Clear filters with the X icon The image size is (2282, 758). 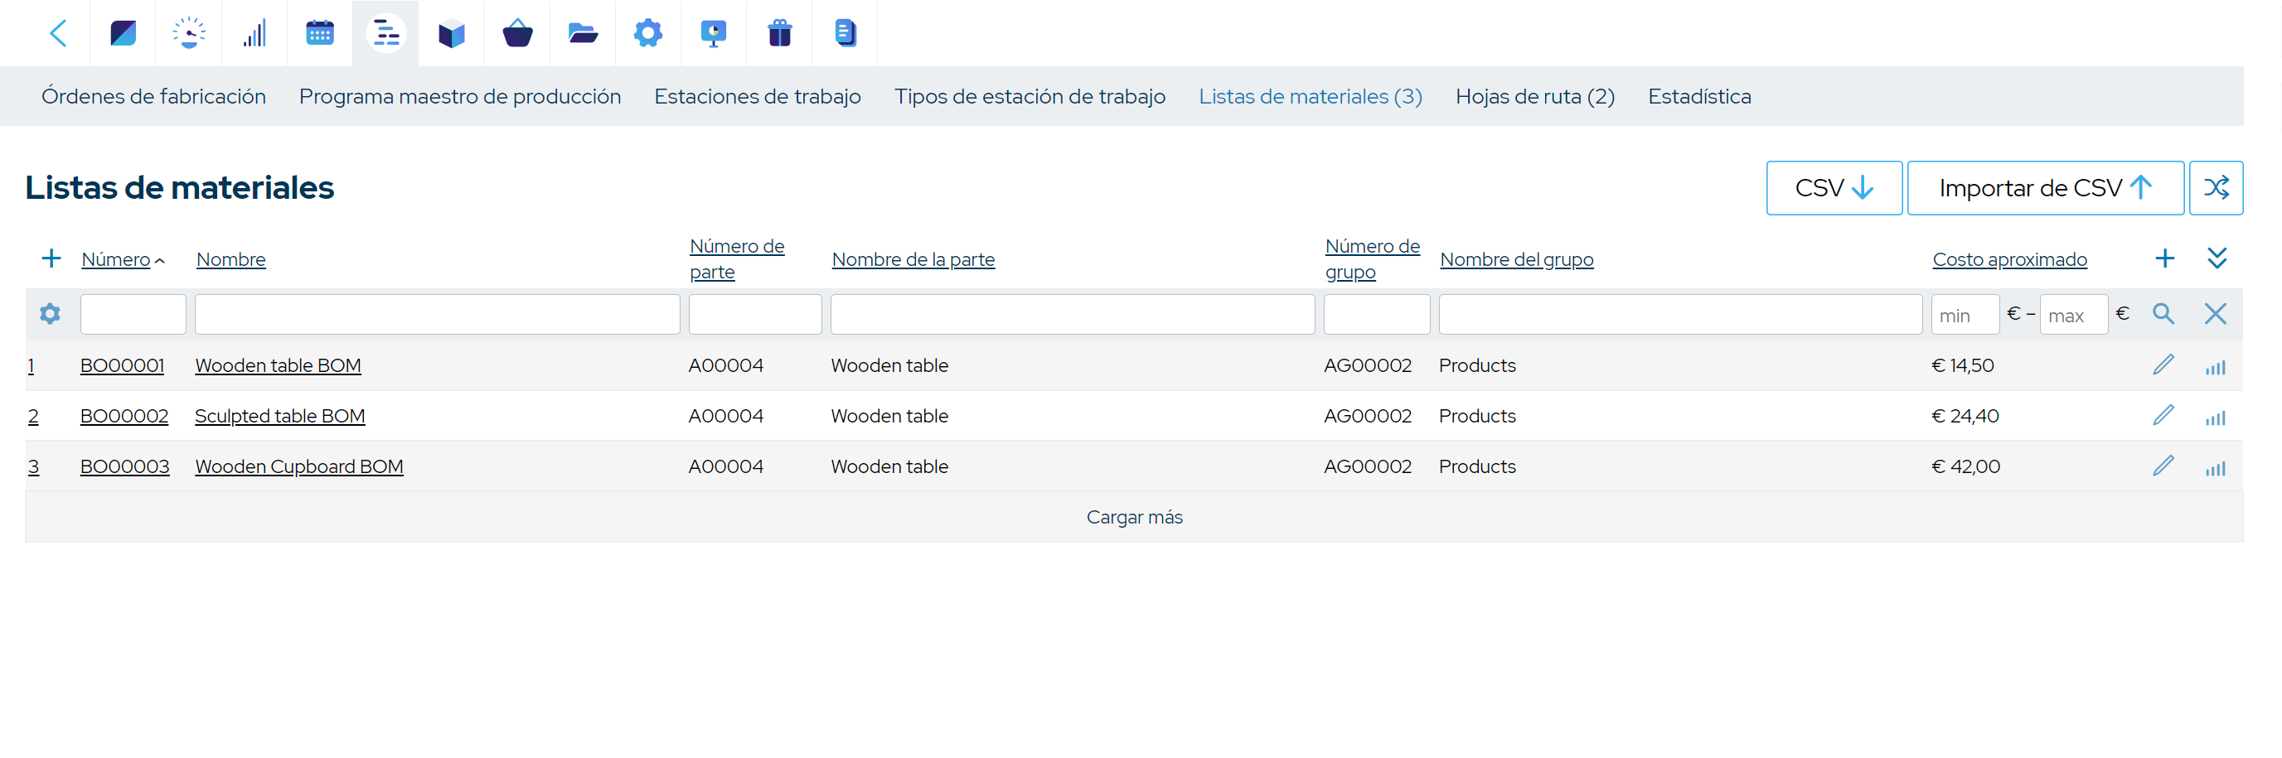click(x=2215, y=313)
